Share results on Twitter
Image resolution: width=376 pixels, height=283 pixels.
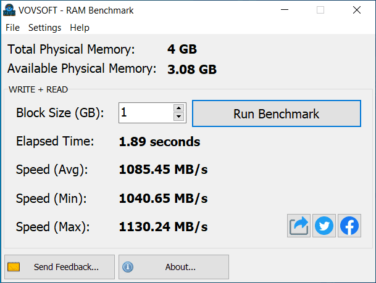(x=324, y=226)
